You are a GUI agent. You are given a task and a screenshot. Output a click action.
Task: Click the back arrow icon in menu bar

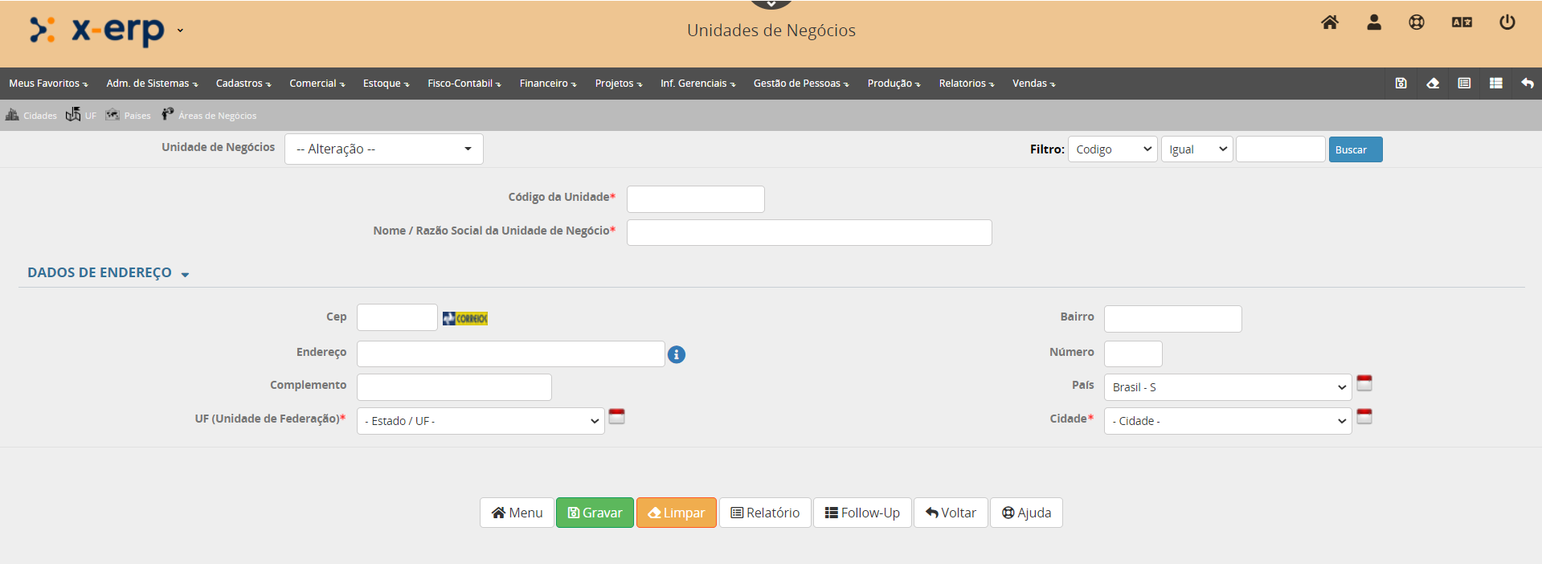pyautogui.click(x=1528, y=84)
